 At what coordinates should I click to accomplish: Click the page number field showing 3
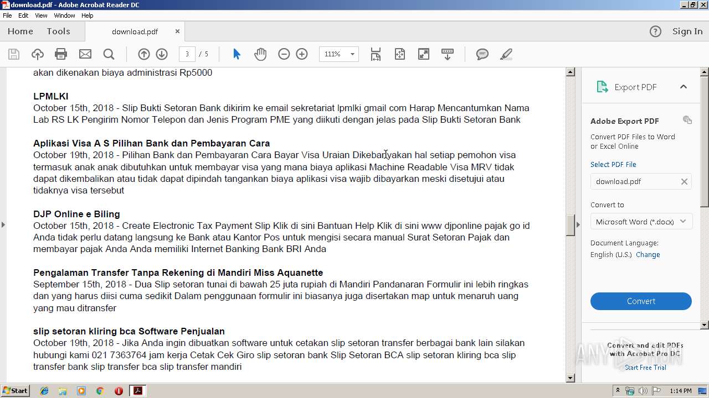pos(187,54)
